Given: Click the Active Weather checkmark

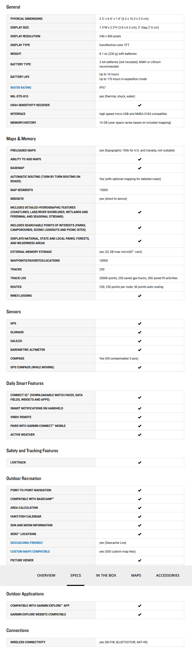Looking at the screenshot, I should [x=139, y=435].
